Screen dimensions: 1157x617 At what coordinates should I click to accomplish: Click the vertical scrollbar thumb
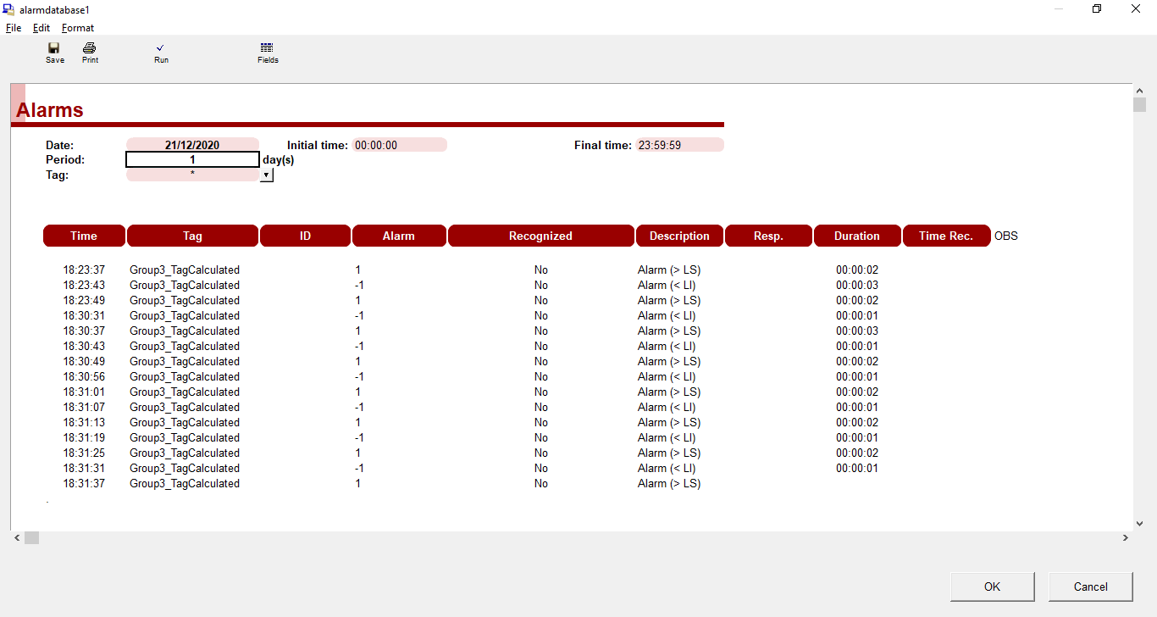click(1139, 105)
